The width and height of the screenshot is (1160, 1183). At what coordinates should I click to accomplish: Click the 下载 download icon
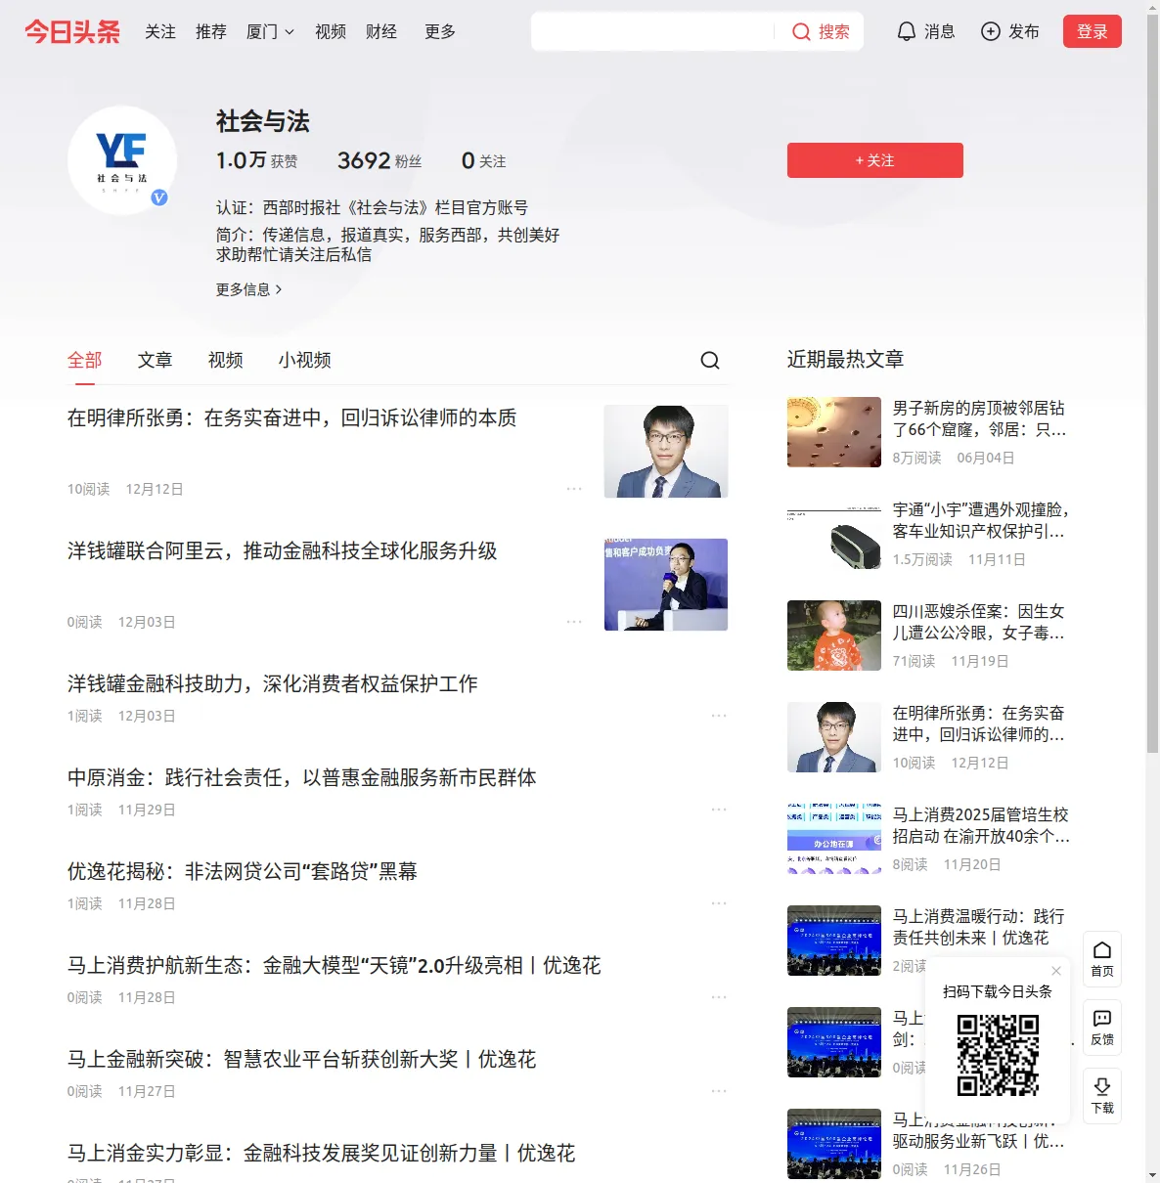[x=1102, y=1096]
